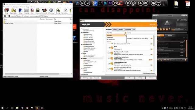Screen dimensions: 195x110
Task: Click the Podejrzyj icon in WinRAR toolbar
Action: (x=26, y=11)
